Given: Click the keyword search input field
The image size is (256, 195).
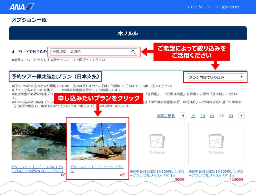Looking at the screenshot, I should pos(90,52).
